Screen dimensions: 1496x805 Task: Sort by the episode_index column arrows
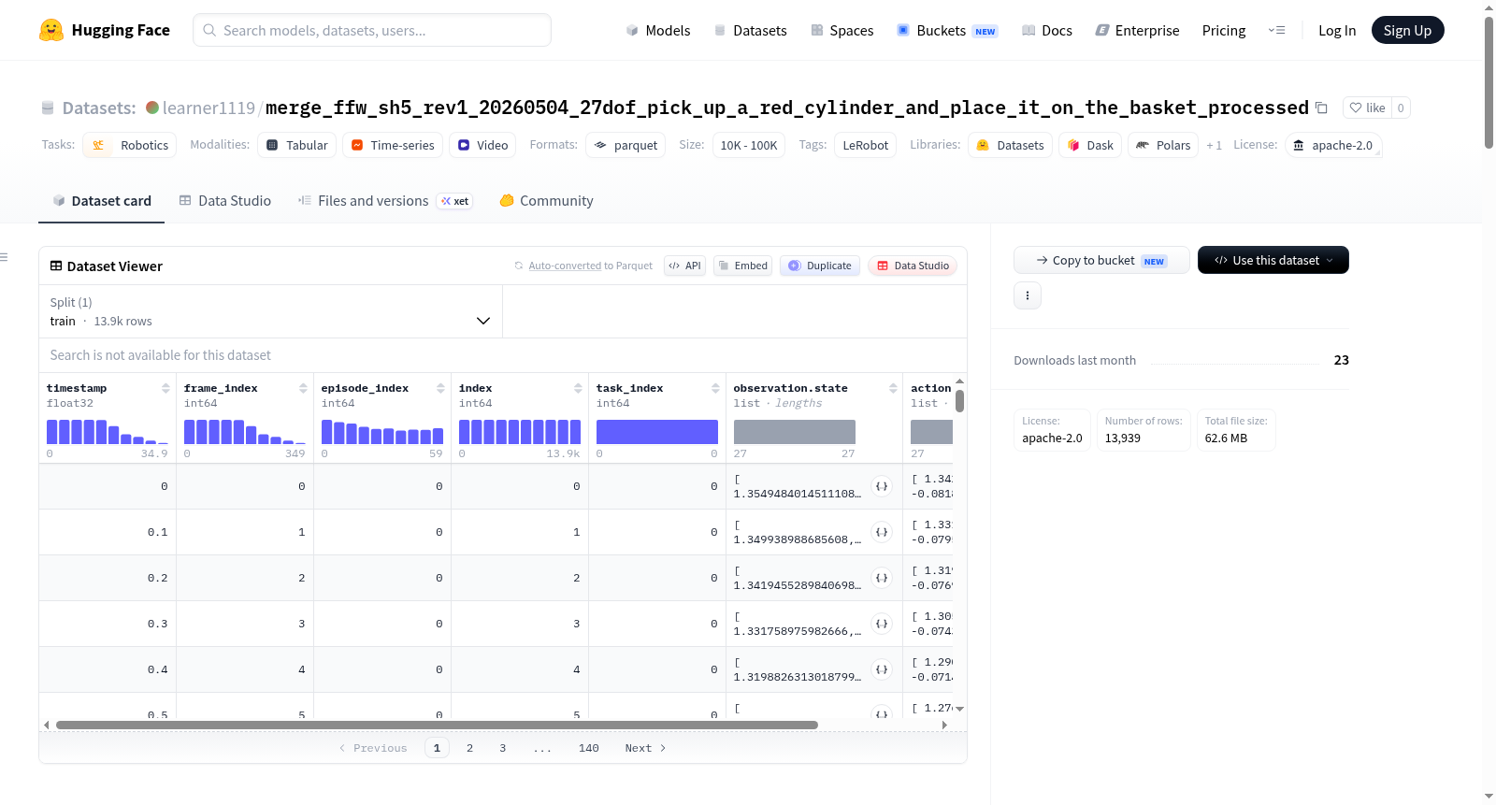pyautogui.click(x=440, y=388)
